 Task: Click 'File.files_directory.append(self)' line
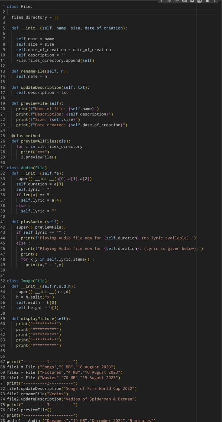tap(55, 60)
